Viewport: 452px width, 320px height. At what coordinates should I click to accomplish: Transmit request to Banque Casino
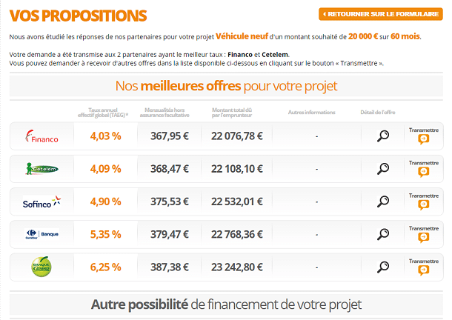424,270
